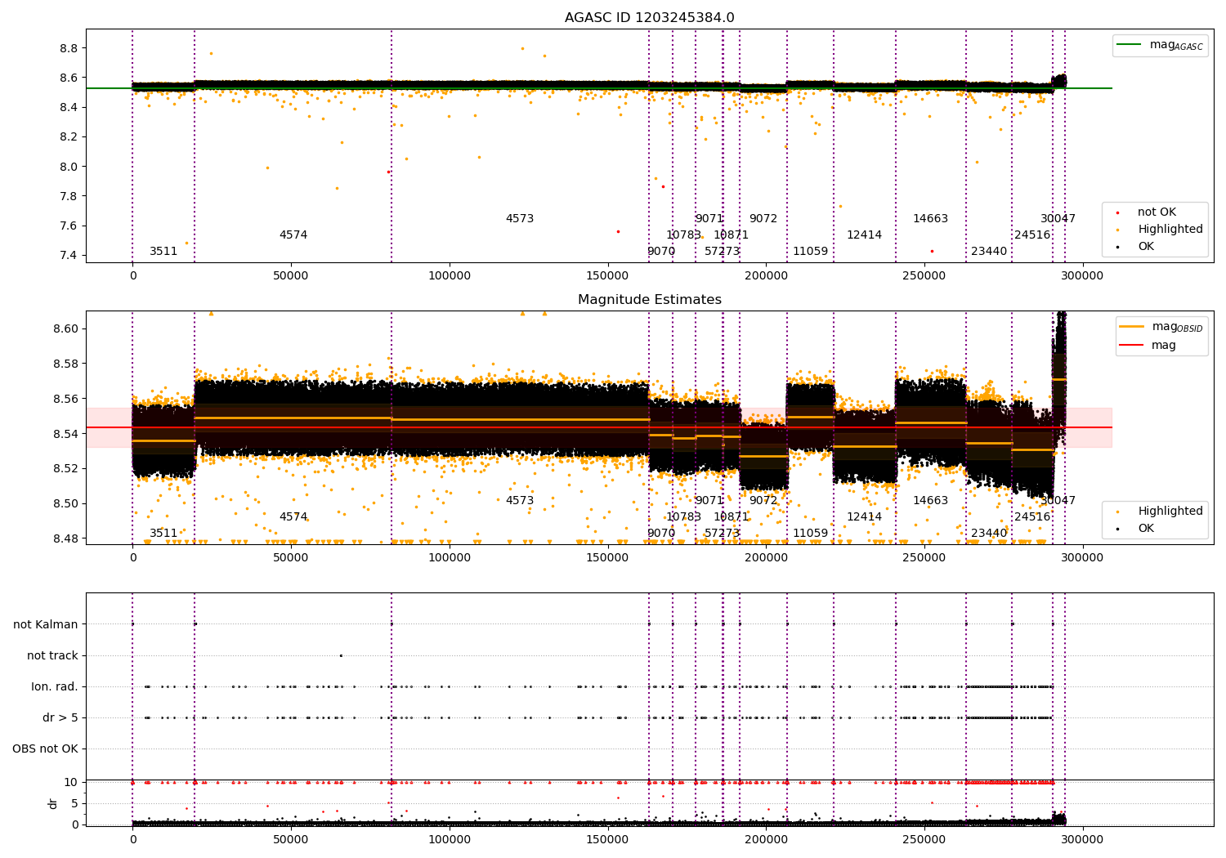The width and height of the screenshot is (1226, 858).
Task: Click the 7.4 y-axis tick label in the top plot
Action: point(69,256)
